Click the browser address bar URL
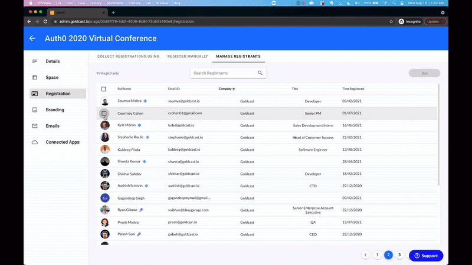The width and height of the screenshot is (472, 265). click(126, 22)
